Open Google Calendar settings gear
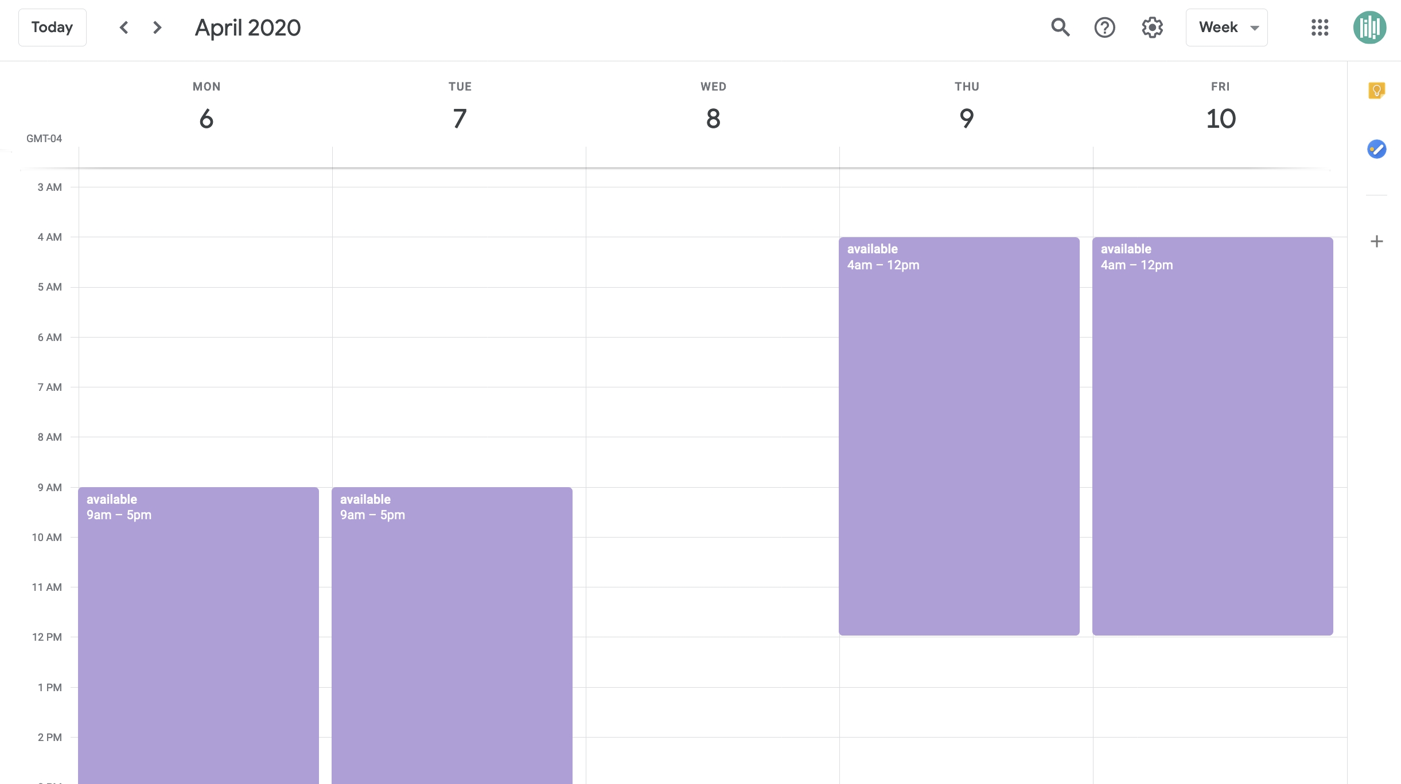The width and height of the screenshot is (1401, 784). (x=1151, y=26)
